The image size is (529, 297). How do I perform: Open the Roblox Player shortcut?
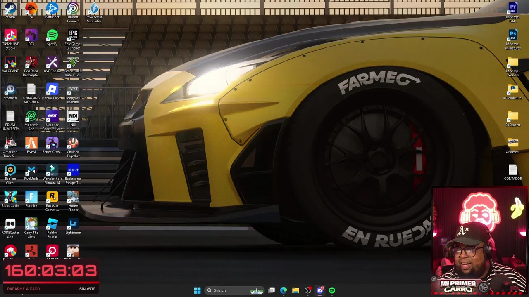[52, 92]
